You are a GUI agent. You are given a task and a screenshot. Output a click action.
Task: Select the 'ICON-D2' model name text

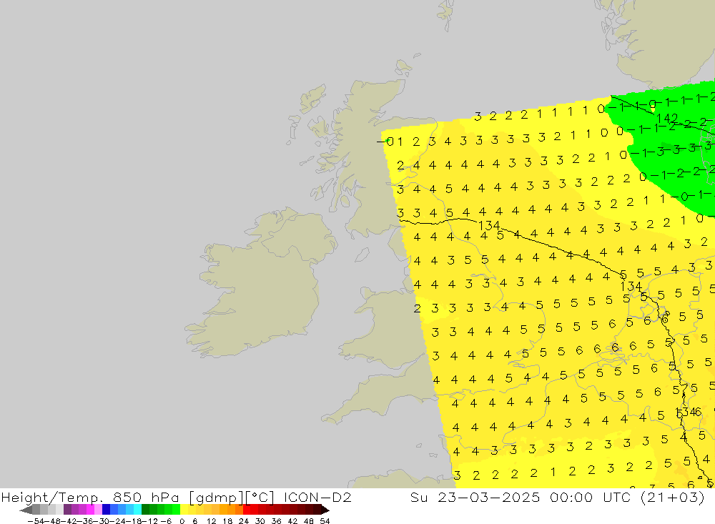(x=317, y=497)
